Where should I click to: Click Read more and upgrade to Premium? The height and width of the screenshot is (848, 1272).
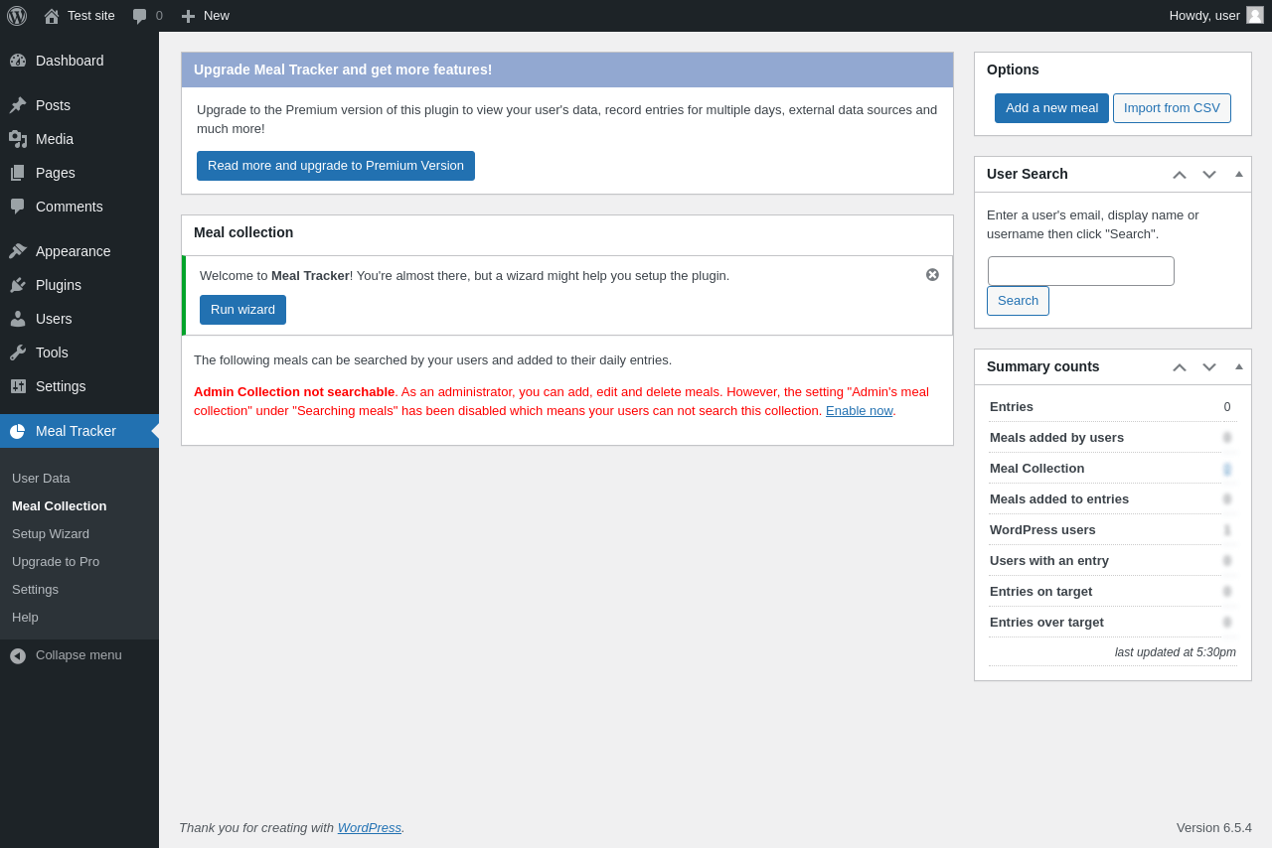(336, 166)
